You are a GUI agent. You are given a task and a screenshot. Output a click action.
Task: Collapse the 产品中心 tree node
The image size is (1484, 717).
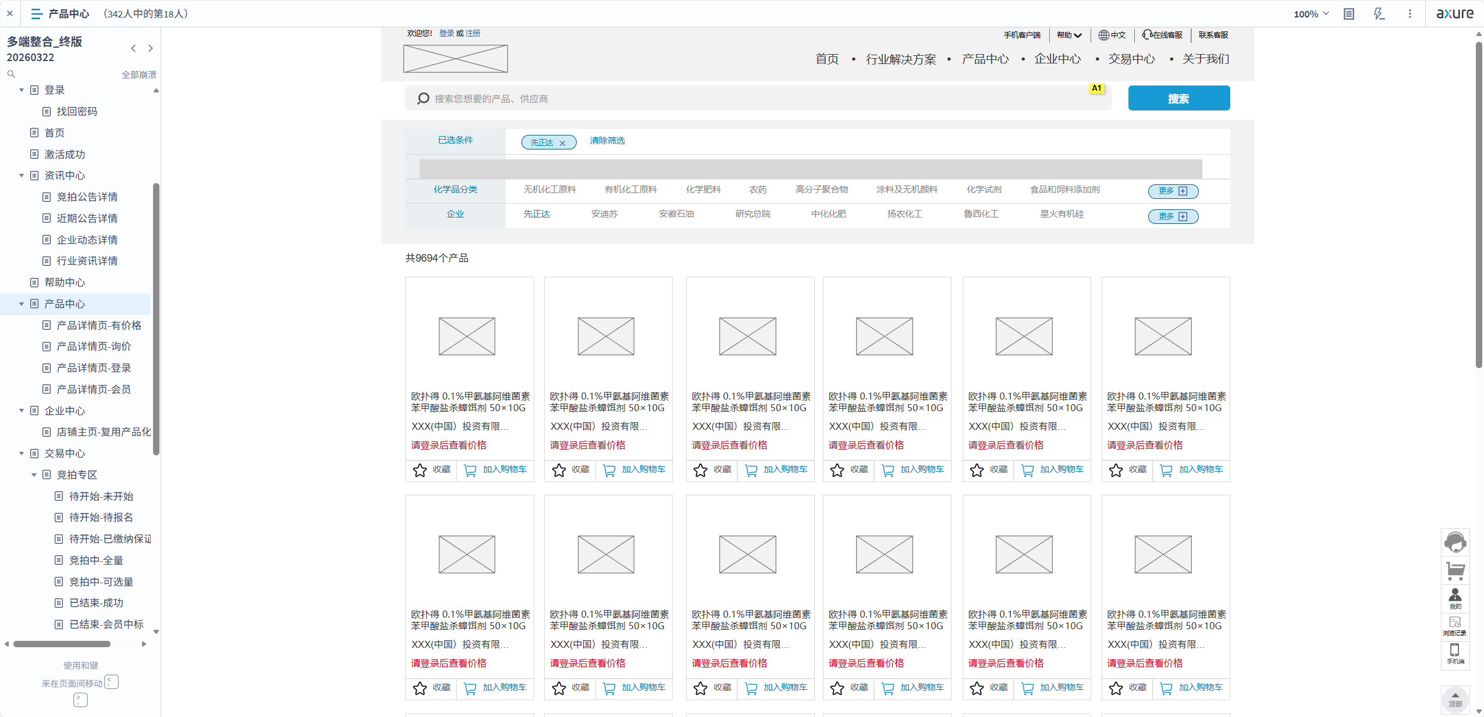pos(22,304)
